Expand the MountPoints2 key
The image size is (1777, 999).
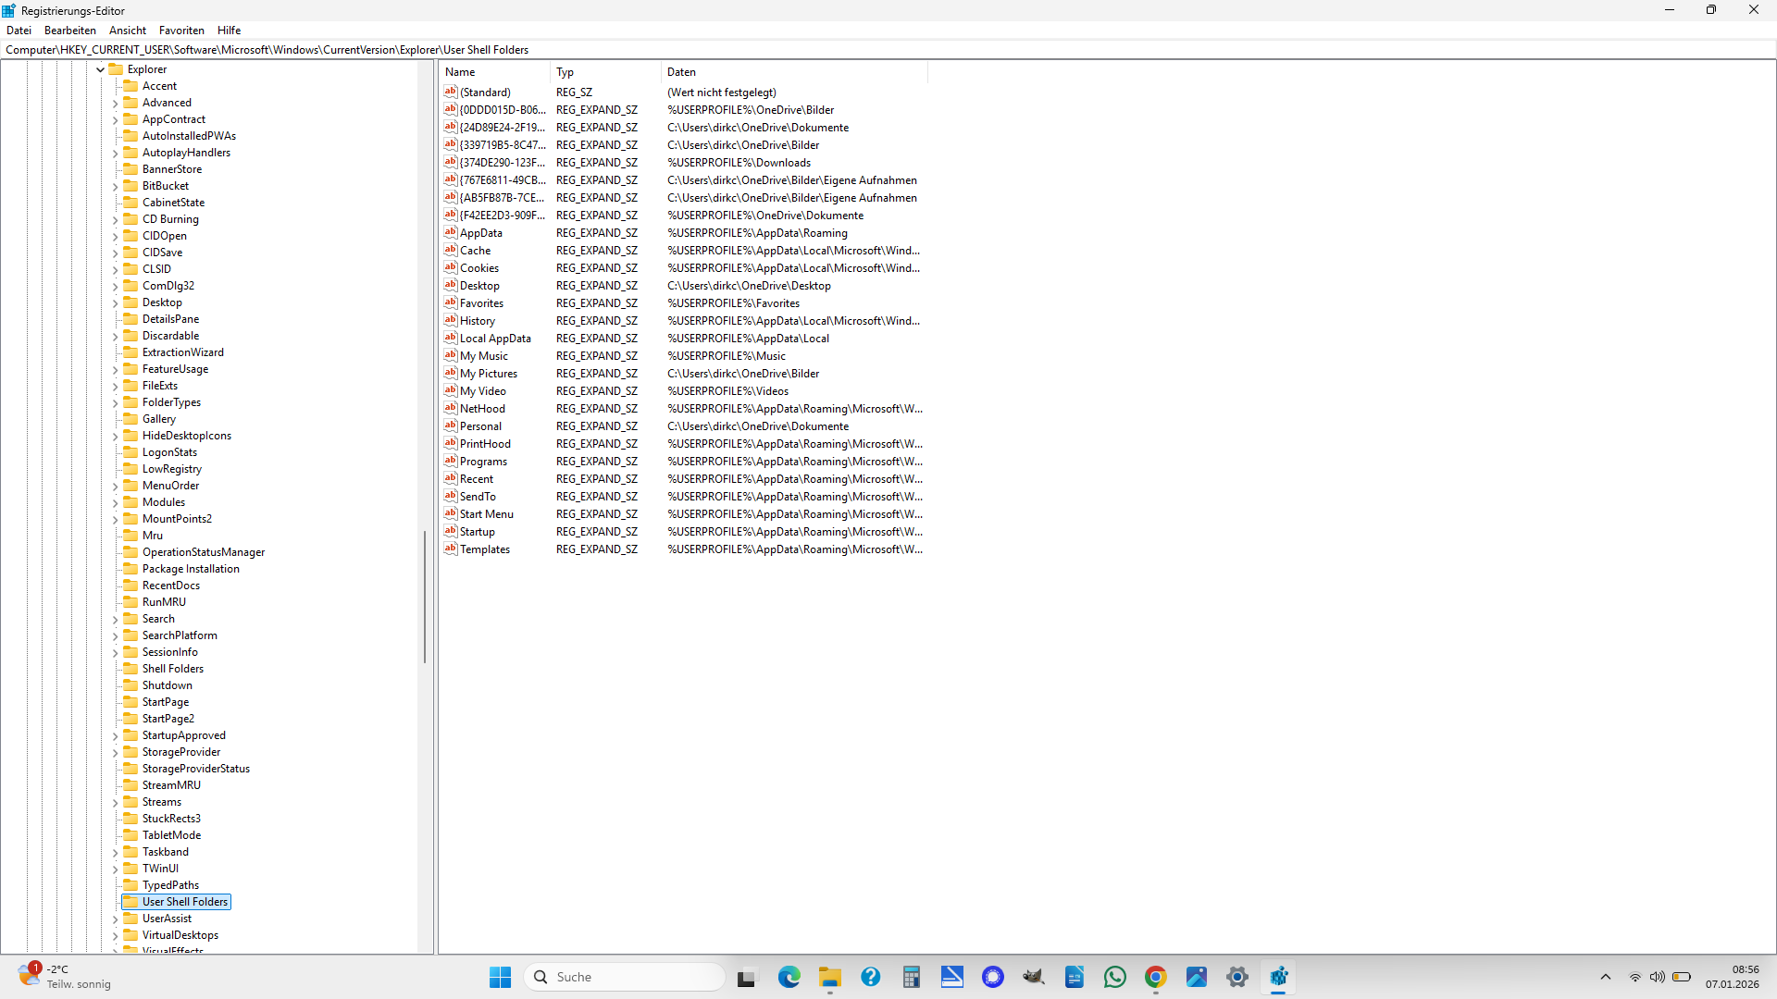point(116,519)
